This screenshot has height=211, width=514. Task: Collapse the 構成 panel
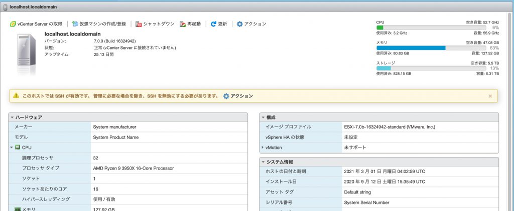click(x=263, y=117)
